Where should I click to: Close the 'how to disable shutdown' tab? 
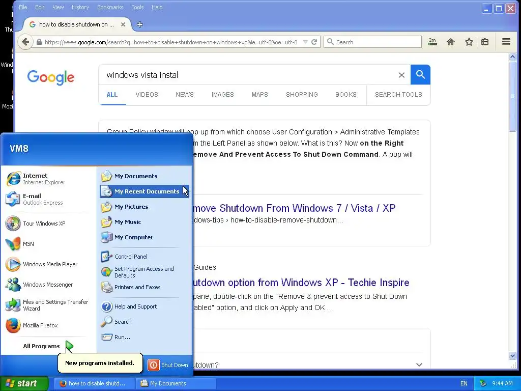(x=123, y=24)
